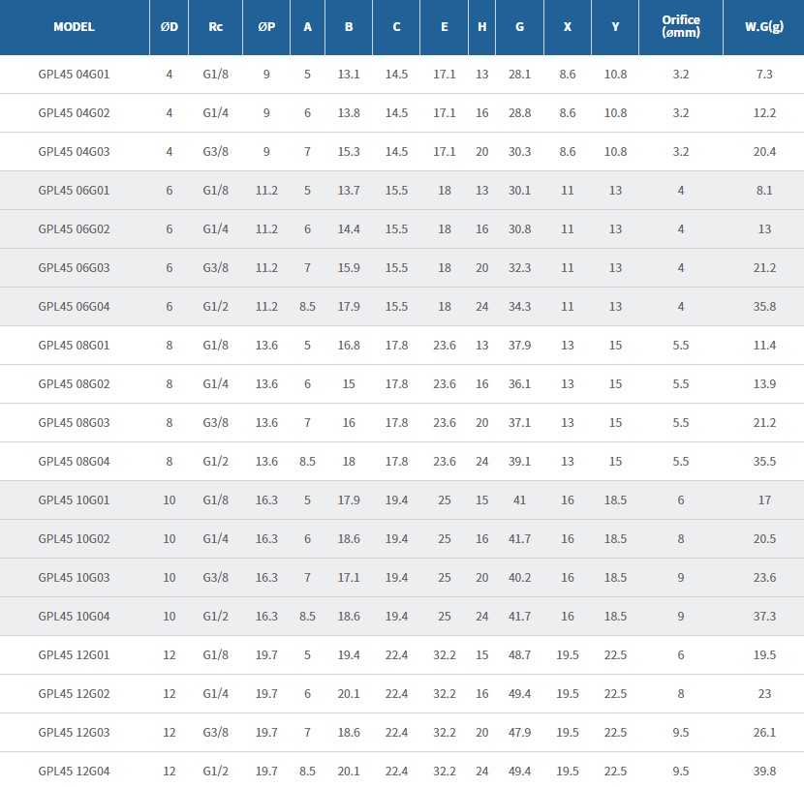The width and height of the screenshot is (804, 787).
Task: Select the 35.8 weight cell
Action: (x=764, y=307)
